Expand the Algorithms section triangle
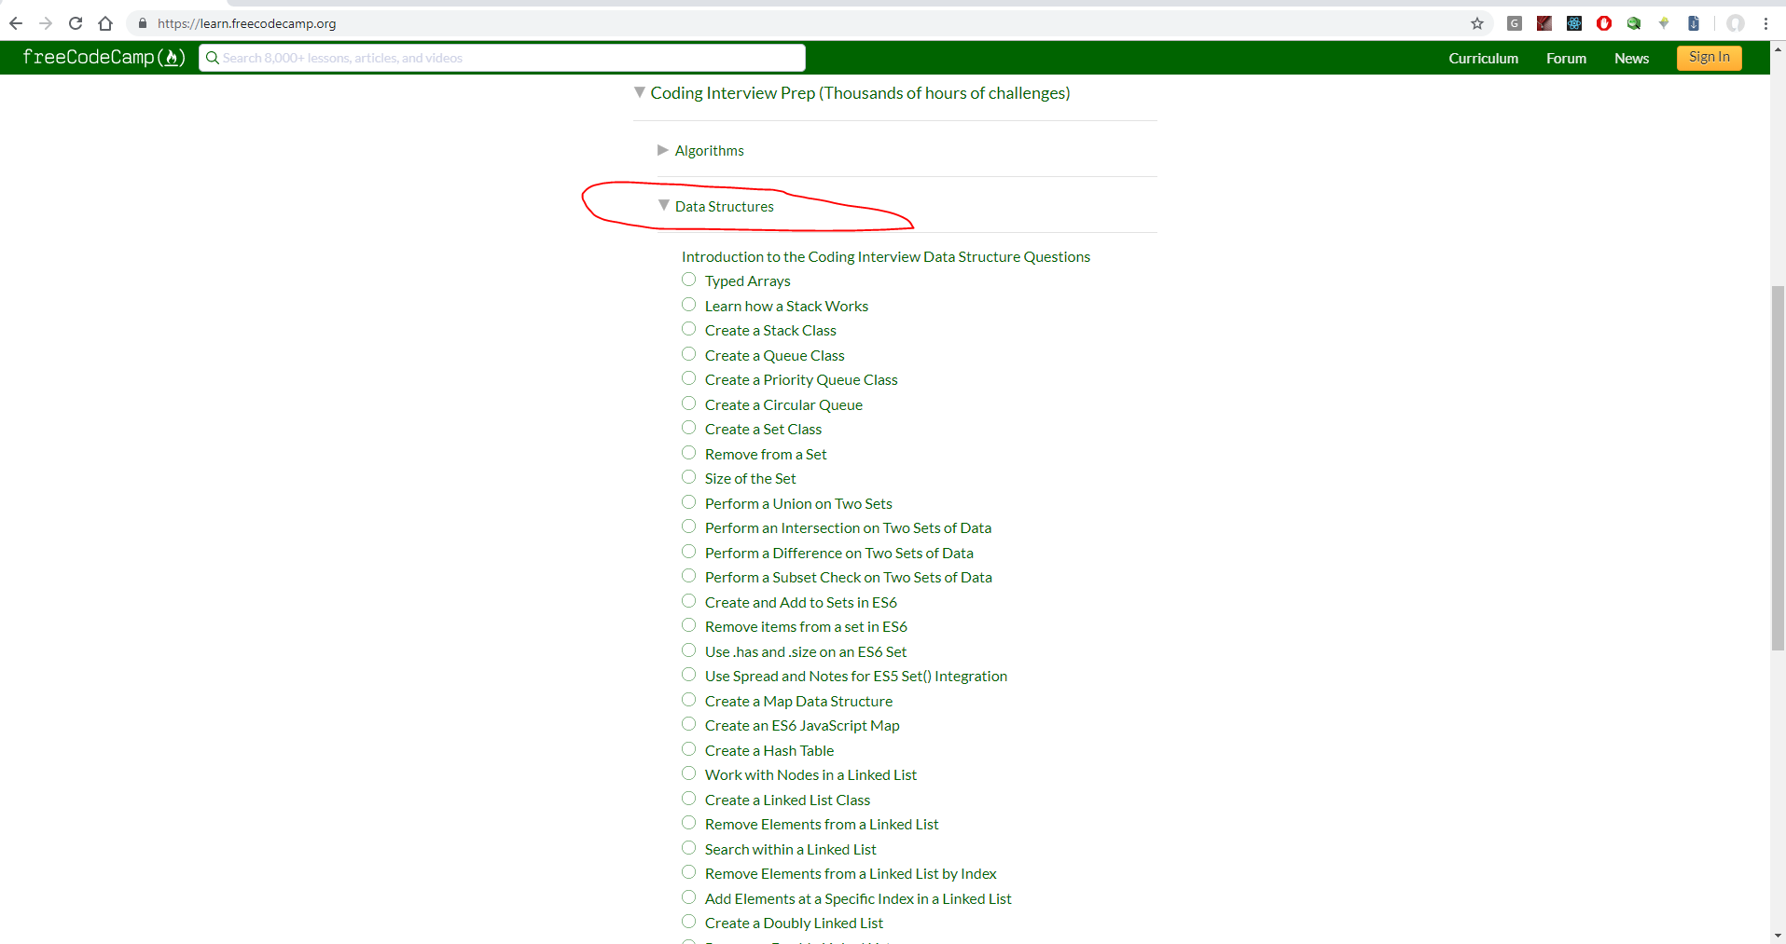1786x944 pixels. click(663, 150)
